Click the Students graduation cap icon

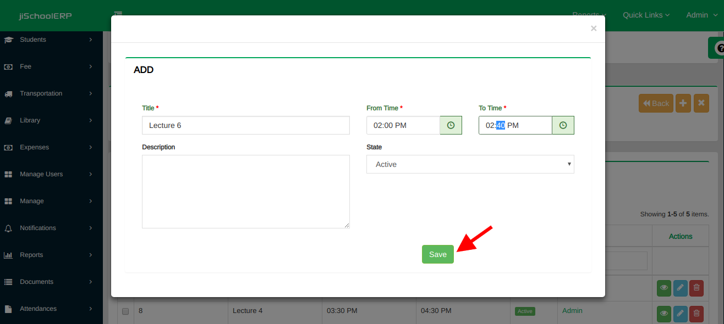(x=8, y=40)
